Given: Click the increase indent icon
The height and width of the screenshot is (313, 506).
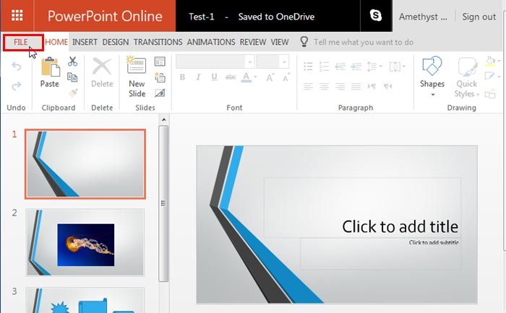Looking at the screenshot, I should pos(356,67).
